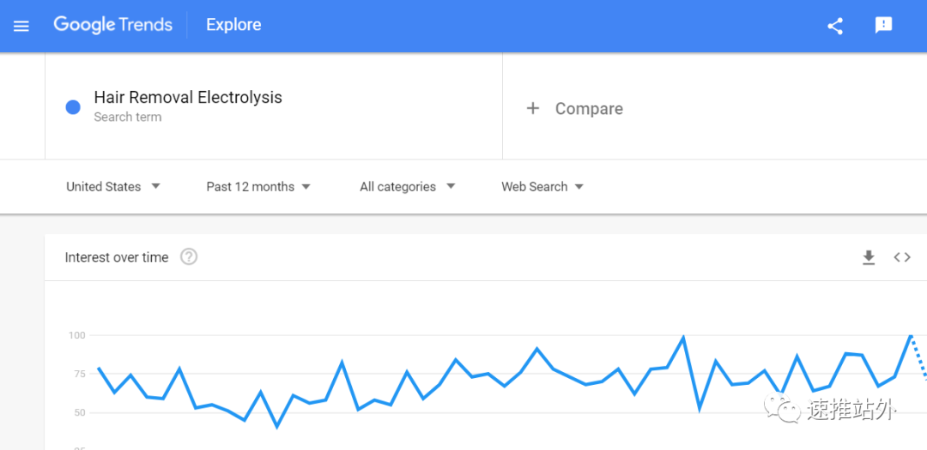The image size is (927, 450).
Task: Click the blue search term color dot
Action: (x=73, y=107)
